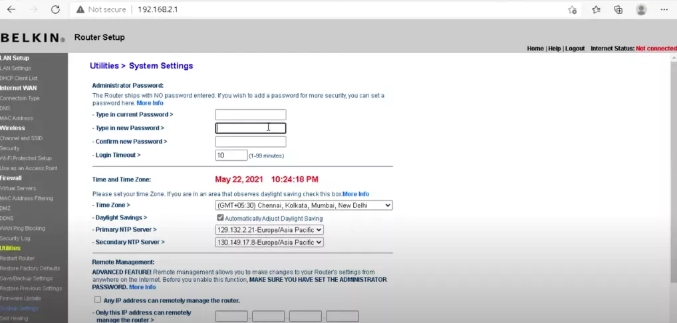677x323 pixels.
Task: Open the DMZ sidebar item
Action: 5,208
